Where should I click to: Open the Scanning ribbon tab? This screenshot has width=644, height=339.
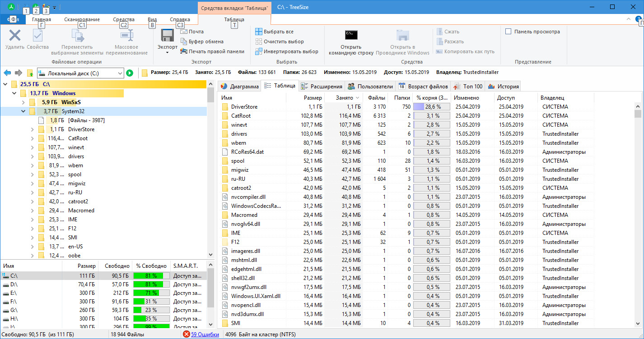pos(82,19)
